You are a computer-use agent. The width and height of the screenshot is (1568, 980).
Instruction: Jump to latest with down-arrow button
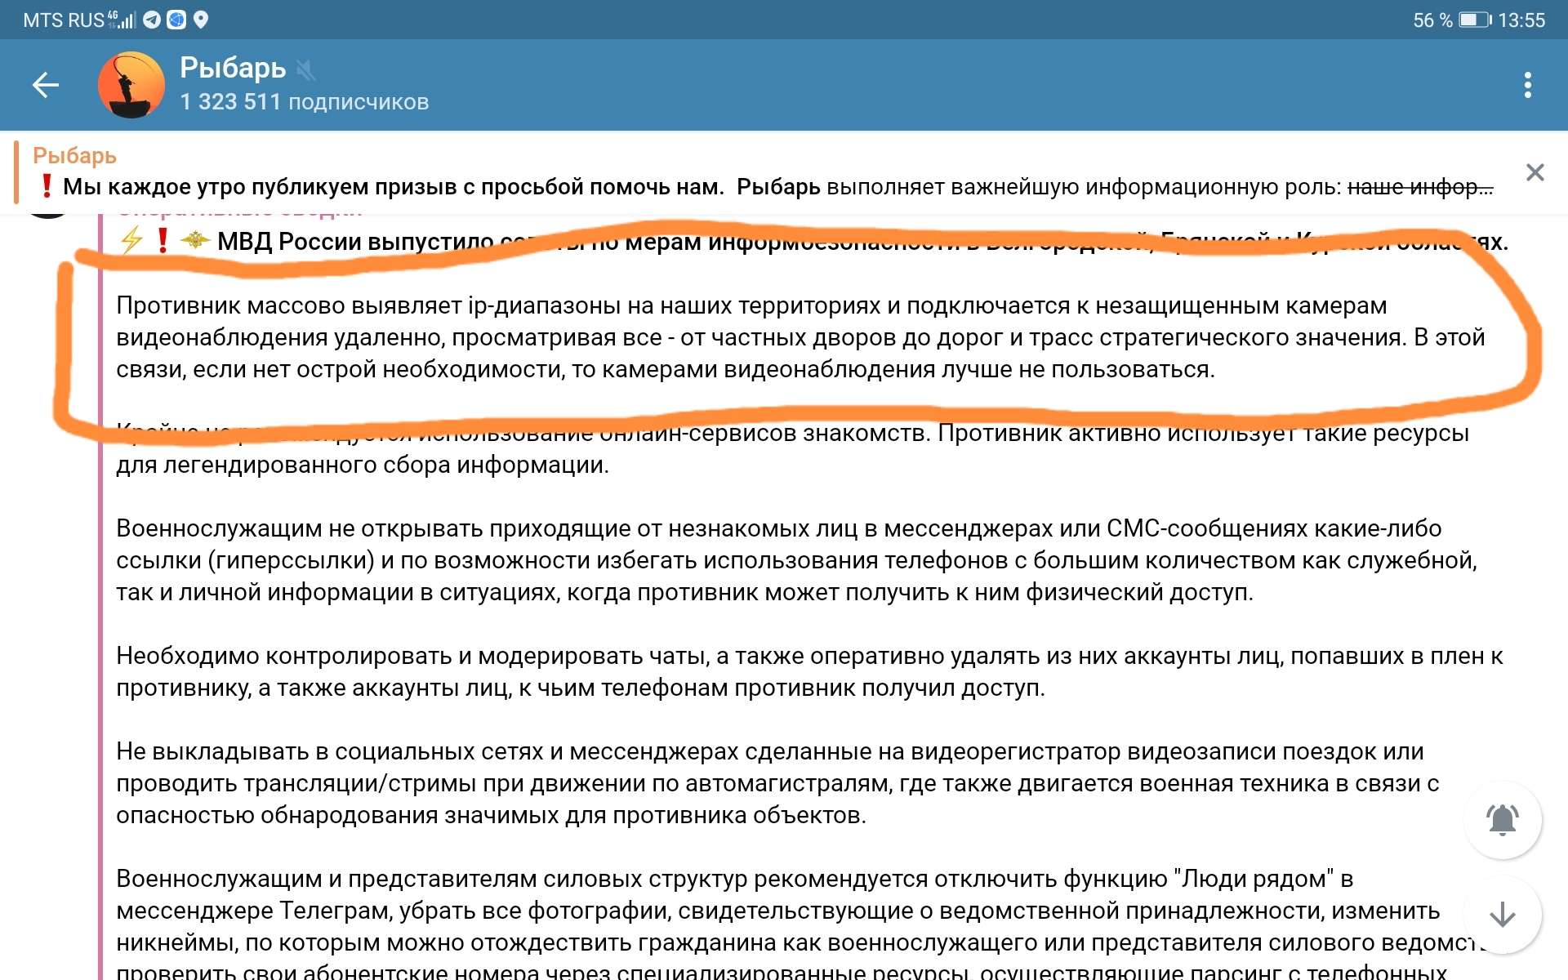(x=1502, y=915)
